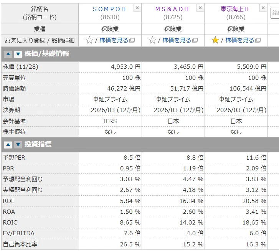The image size is (279, 251).
Task: Click the 売買単位 row label
Action: click(x=14, y=78)
